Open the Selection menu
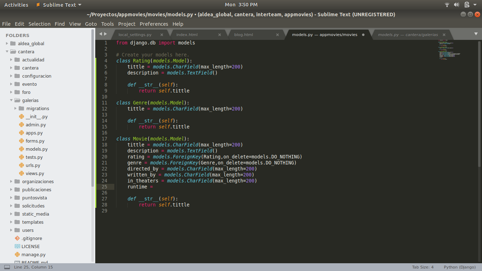Screen dimensions: 482x271 click(x=40, y=24)
